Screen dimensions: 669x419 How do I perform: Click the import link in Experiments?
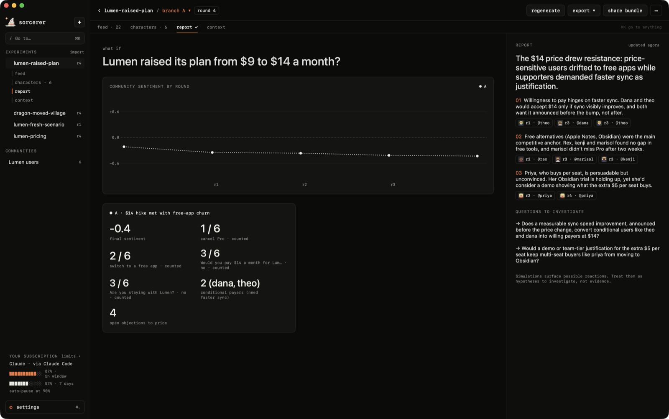click(77, 52)
